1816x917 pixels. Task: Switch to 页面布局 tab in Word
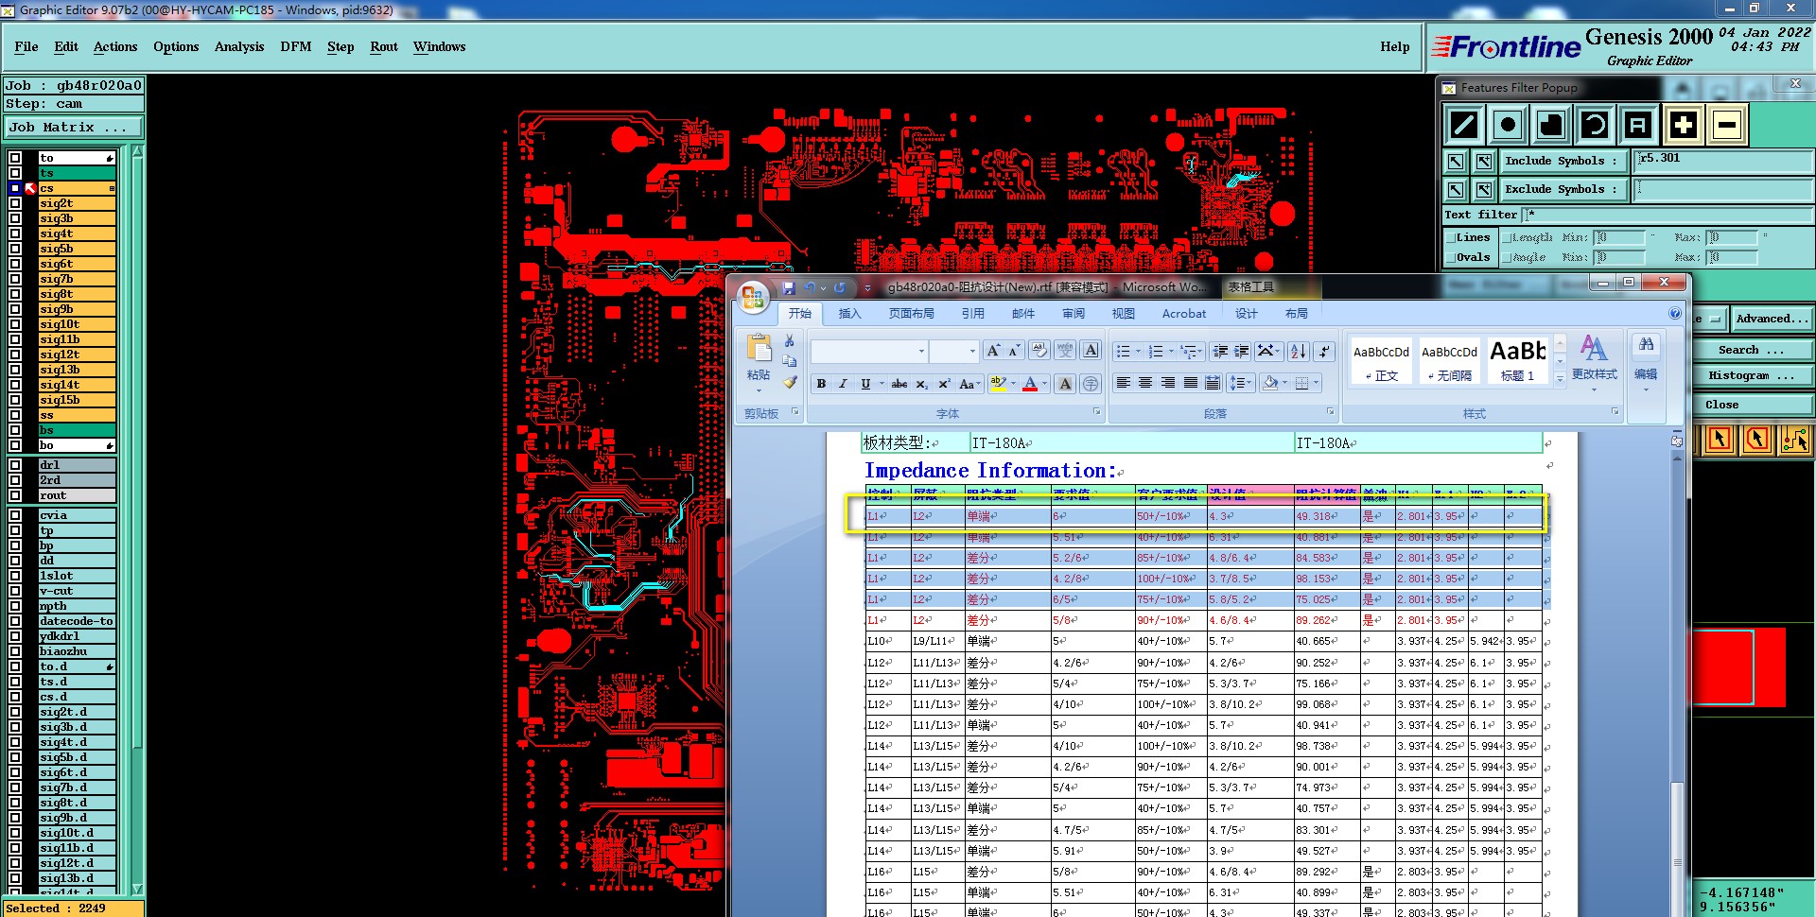point(911,314)
